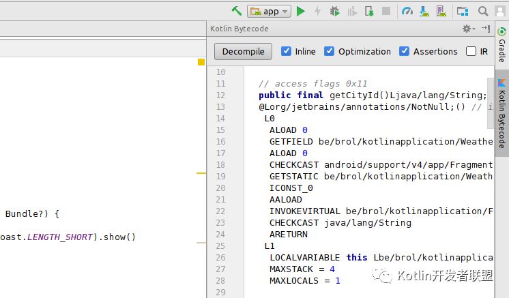Click the bytecode panel vertical scrollbar
The width and height of the screenshot is (509, 298).
pyautogui.click(x=491, y=103)
